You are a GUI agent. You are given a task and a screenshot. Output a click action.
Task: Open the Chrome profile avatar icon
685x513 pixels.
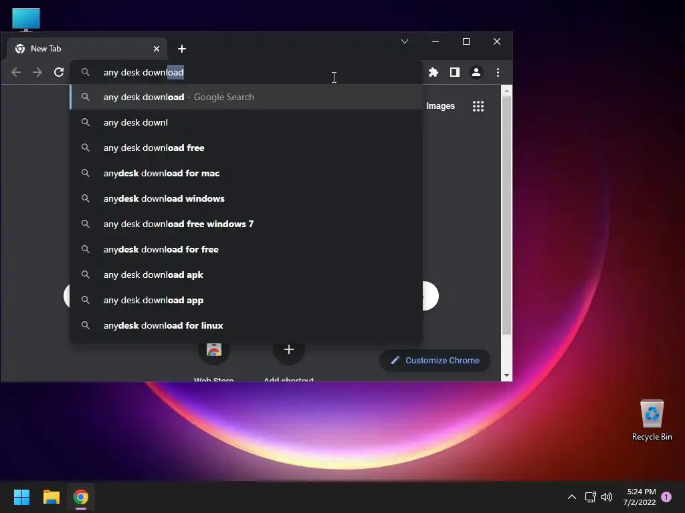point(476,72)
